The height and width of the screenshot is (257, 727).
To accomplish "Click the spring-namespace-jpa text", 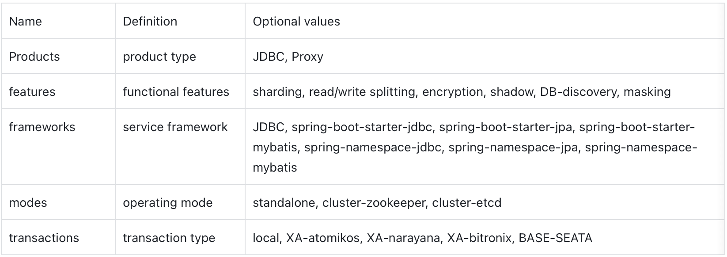I will click(x=513, y=147).
